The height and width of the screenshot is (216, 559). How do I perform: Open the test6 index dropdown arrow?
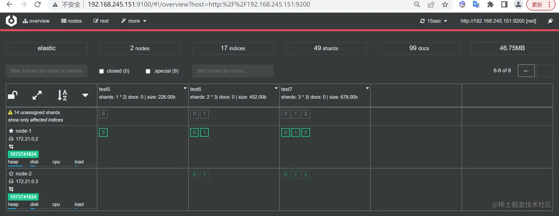(x=276, y=89)
